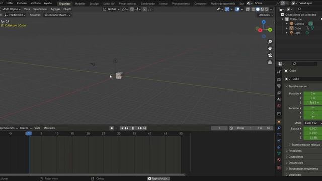322x181 pixels.
Task: Toggle the preview range clock icon
Action: click(231, 128)
